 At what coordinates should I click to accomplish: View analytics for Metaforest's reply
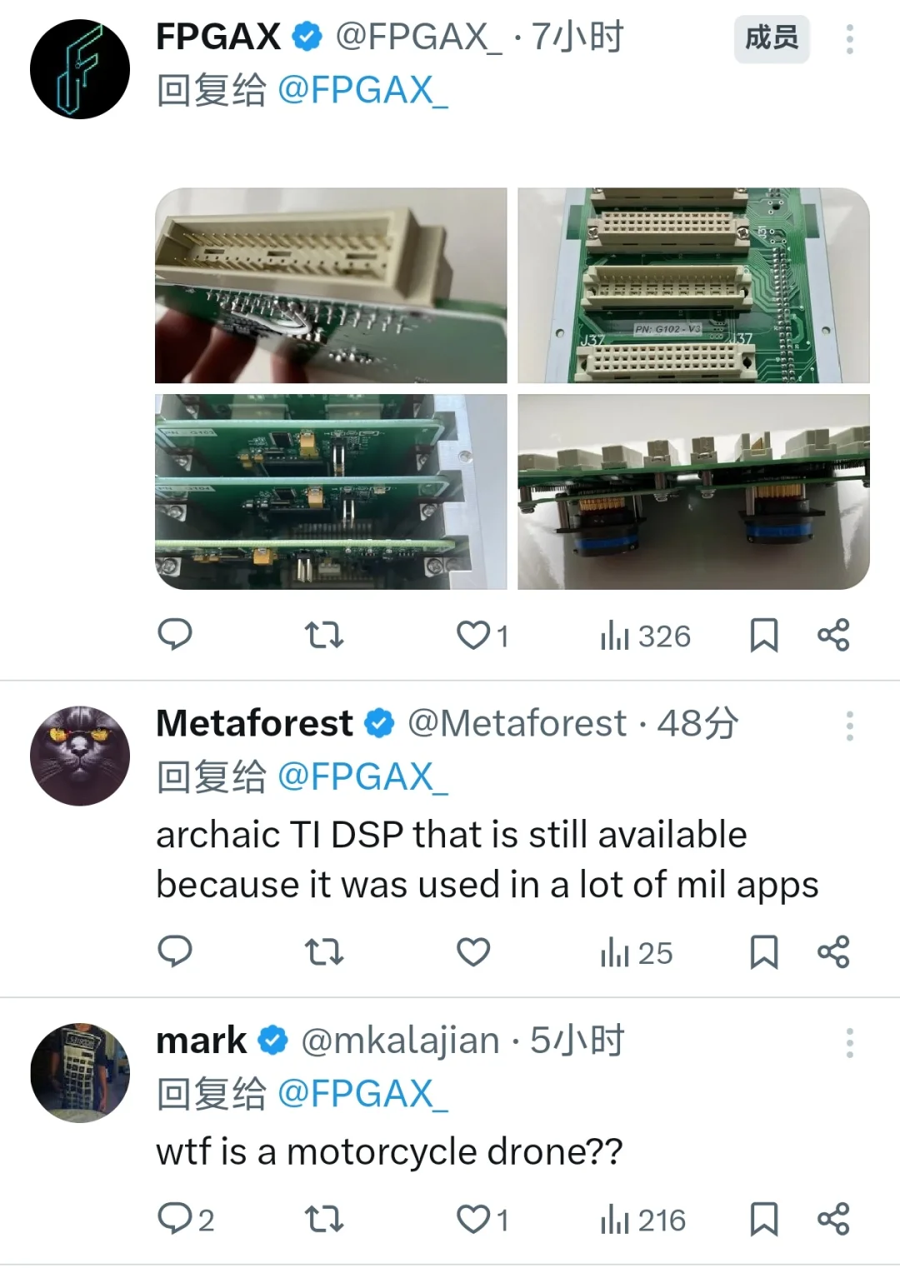[x=637, y=952]
